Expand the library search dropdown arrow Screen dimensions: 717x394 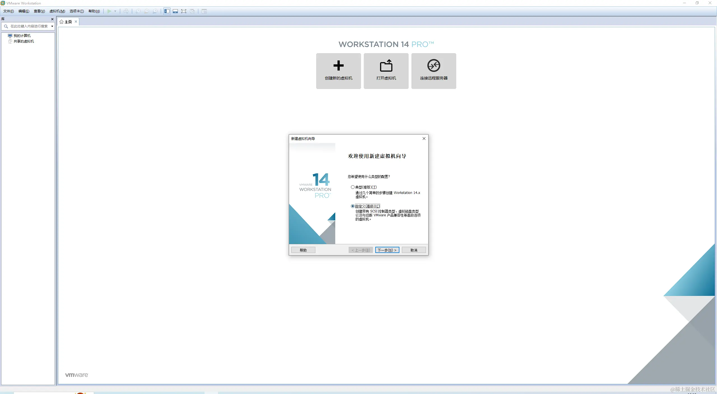point(52,26)
